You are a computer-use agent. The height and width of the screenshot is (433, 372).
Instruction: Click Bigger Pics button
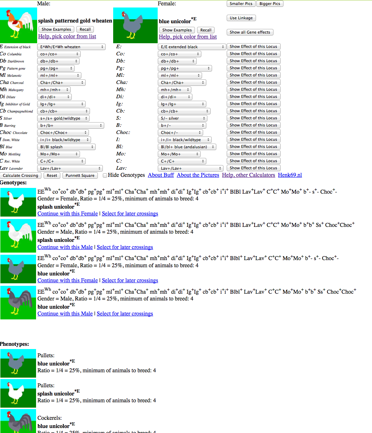pos(270,4)
